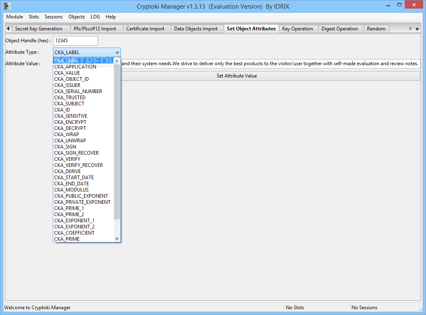Image resolution: width=426 pixels, height=315 pixels.
Task: Click the dropdown list scroll-down arrow
Action: pos(117,239)
